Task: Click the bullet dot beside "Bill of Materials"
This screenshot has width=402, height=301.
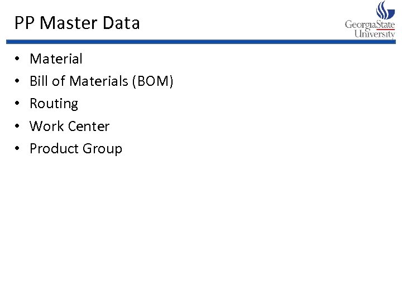Action: (x=18, y=82)
